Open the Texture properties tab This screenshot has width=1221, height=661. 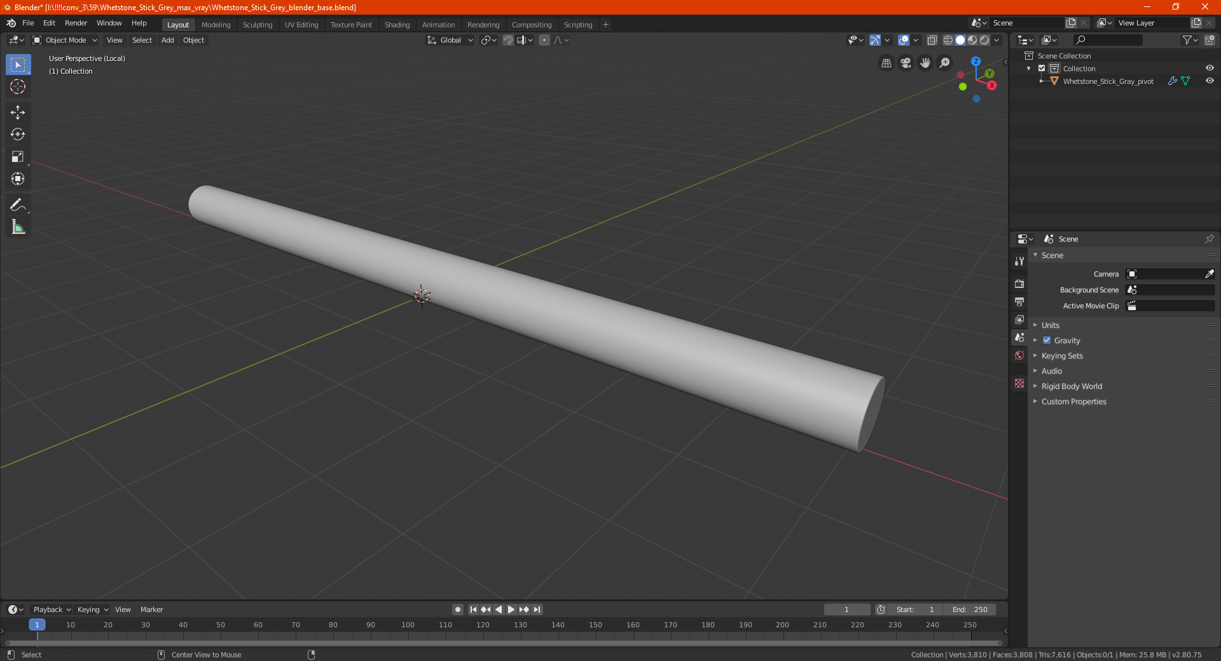(x=1019, y=383)
